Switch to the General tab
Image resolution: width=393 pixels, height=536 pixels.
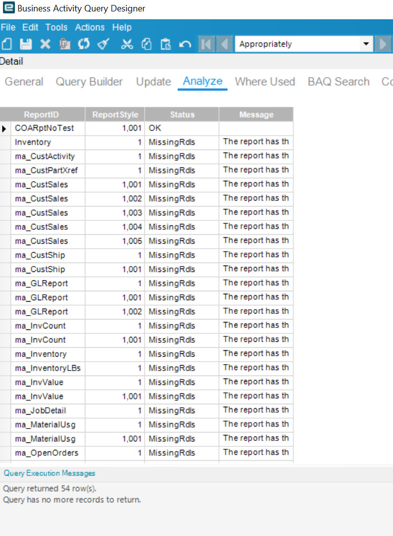[x=24, y=82]
